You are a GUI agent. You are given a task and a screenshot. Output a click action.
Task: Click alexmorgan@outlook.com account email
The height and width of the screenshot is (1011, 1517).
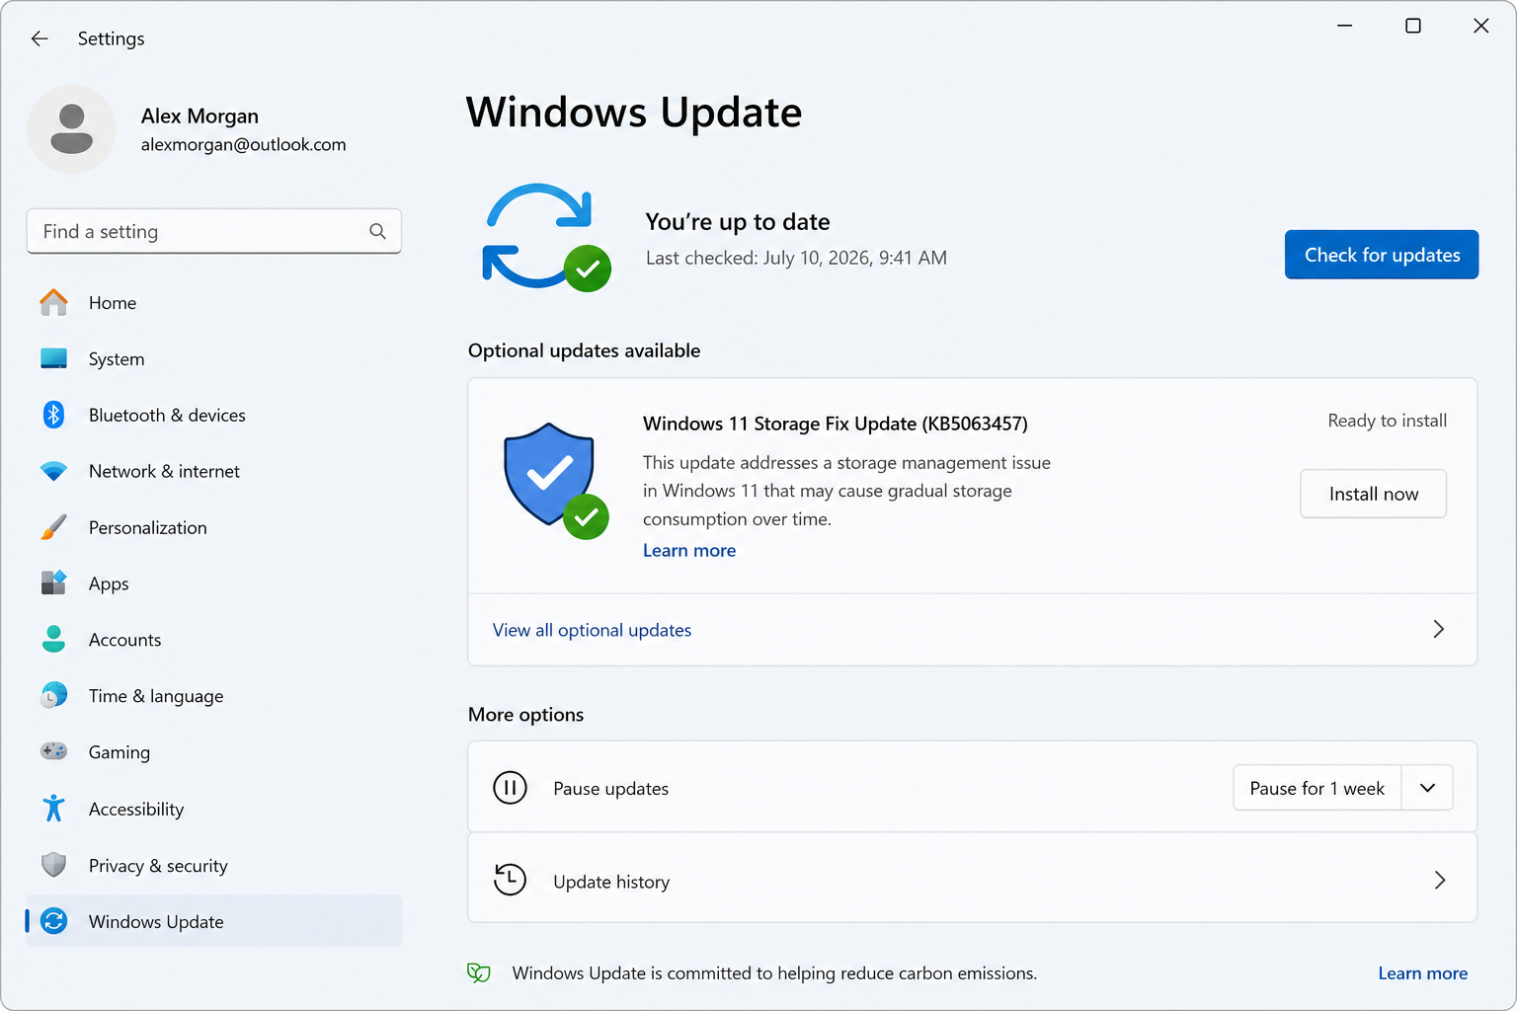pyautogui.click(x=243, y=144)
